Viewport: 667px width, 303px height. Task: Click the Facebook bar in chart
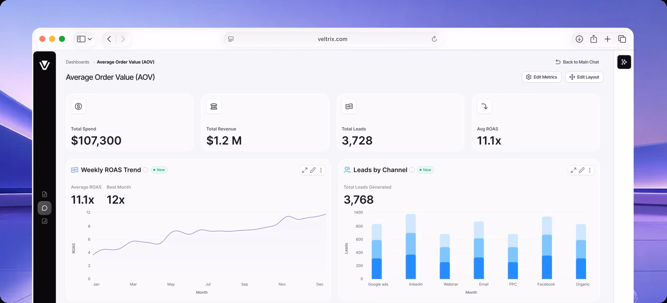coord(547,248)
